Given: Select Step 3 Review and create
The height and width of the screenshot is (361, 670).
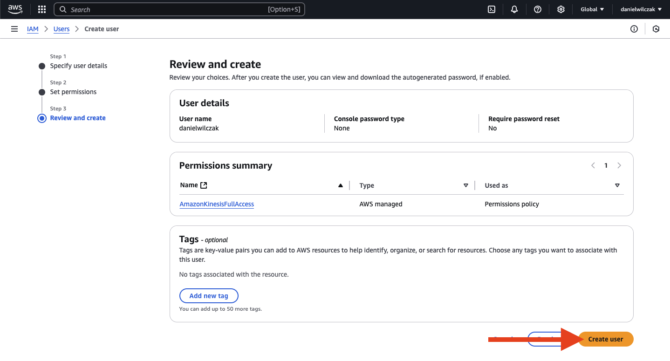Looking at the screenshot, I should (78, 118).
